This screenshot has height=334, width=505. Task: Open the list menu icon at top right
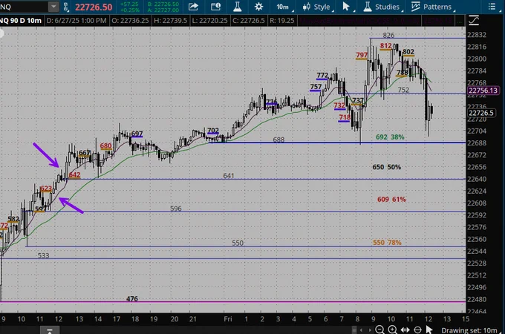492,7
